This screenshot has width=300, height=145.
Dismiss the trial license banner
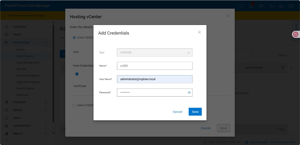tap(294, 15)
